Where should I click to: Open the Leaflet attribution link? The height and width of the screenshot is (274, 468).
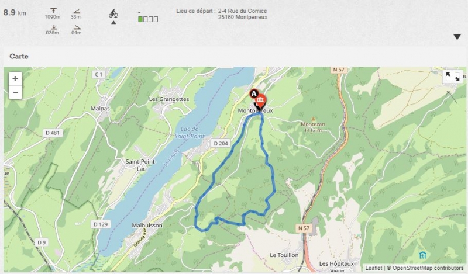coord(373,268)
